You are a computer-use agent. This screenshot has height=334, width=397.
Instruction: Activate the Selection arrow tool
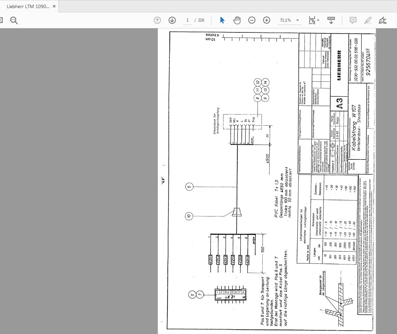pos(222,20)
